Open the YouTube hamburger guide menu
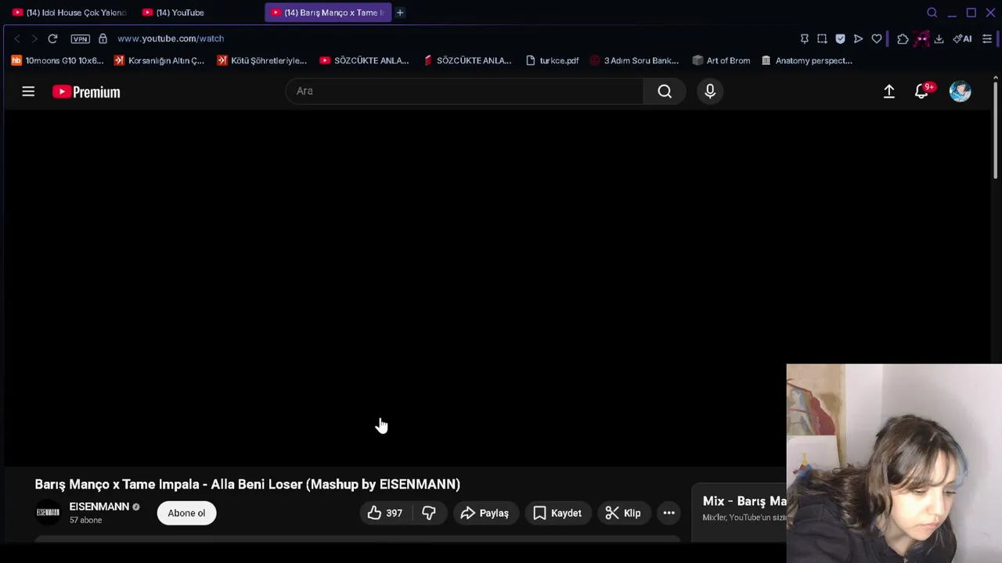 (28, 91)
